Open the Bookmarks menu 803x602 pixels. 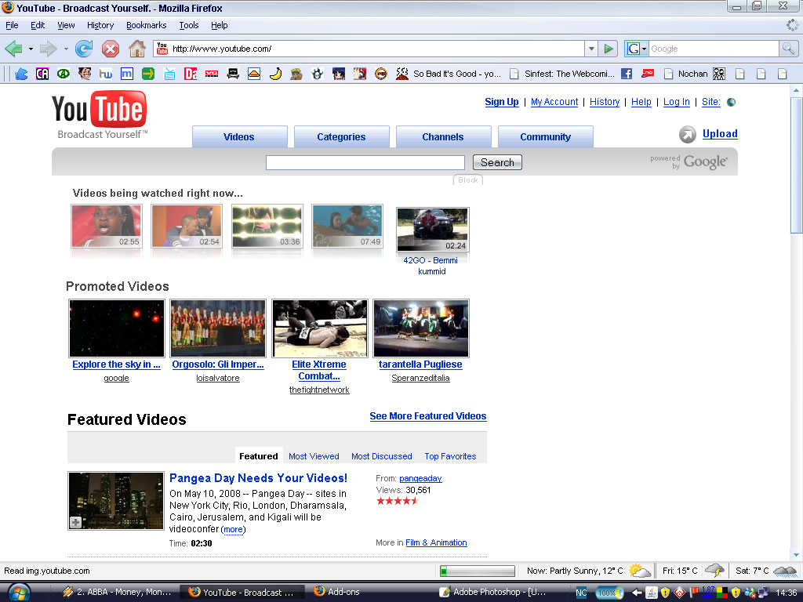pyautogui.click(x=146, y=25)
